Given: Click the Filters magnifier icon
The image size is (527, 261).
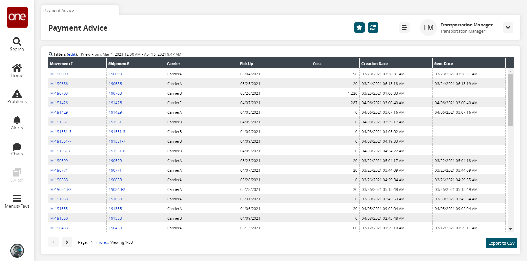Looking at the screenshot, I should (x=51, y=54).
